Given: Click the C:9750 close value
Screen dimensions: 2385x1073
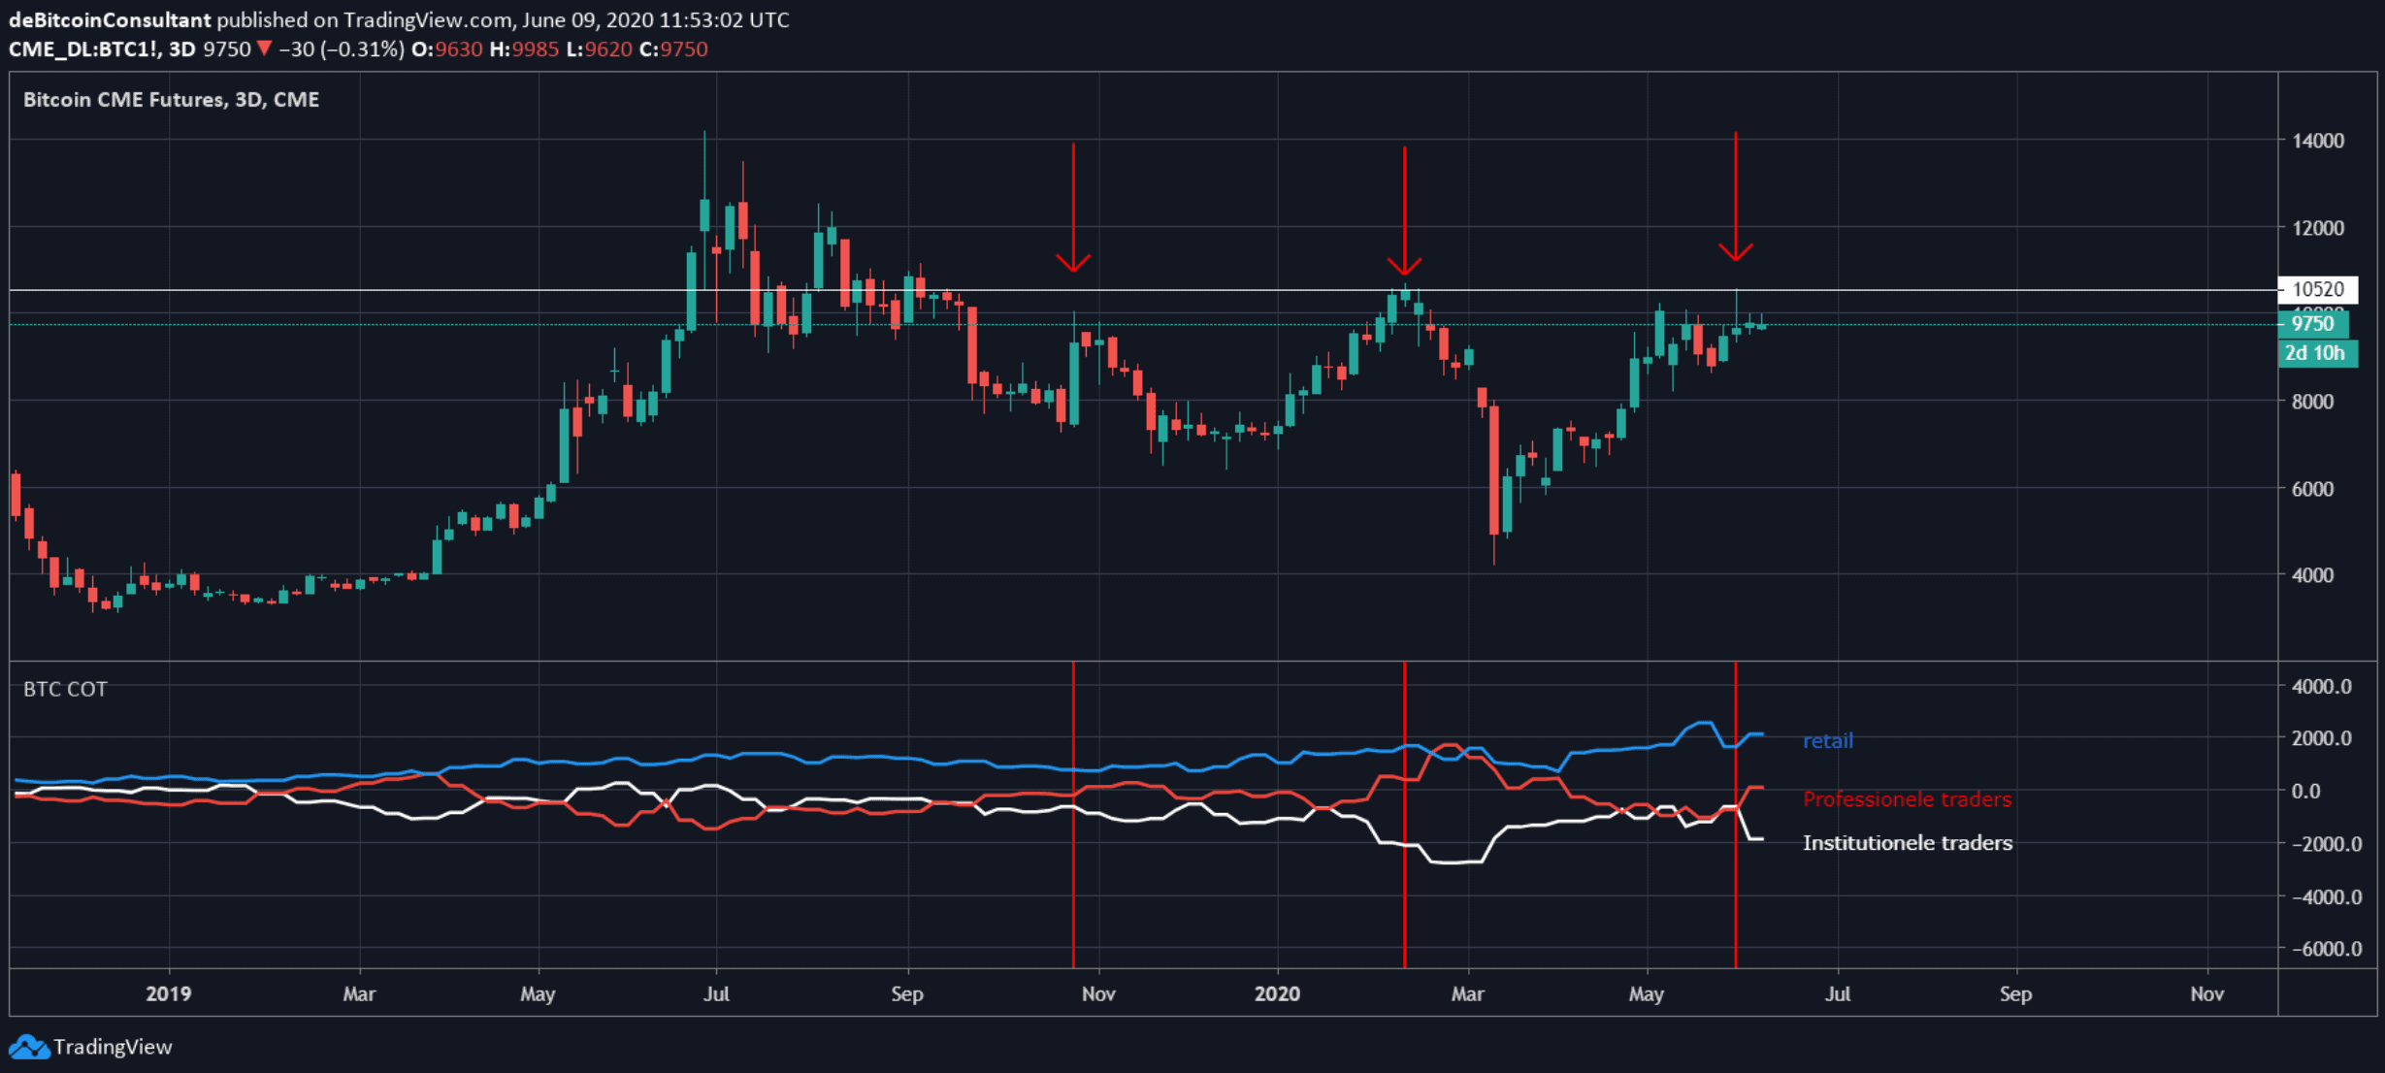Looking at the screenshot, I should click(x=674, y=49).
